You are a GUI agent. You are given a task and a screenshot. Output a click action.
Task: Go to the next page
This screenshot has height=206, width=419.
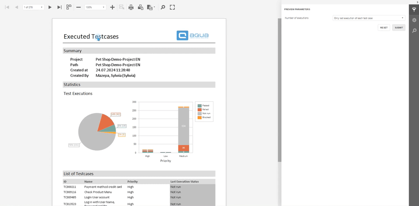pyautogui.click(x=50, y=7)
